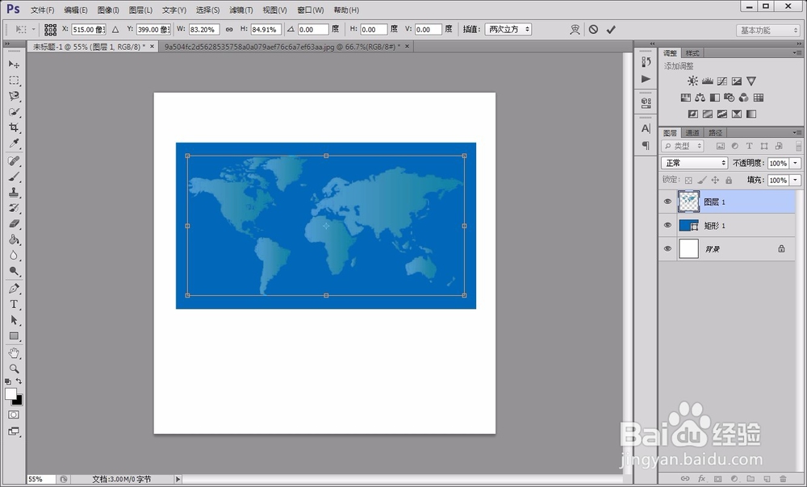Screen dimensions: 807x487
Task: Click the 矩形 1 layer thumbnail
Action: click(x=688, y=225)
